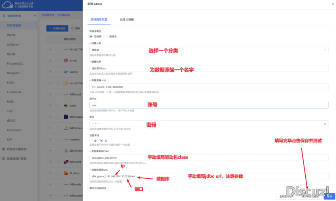Expand the IOTDb row details

pos(50,61)
